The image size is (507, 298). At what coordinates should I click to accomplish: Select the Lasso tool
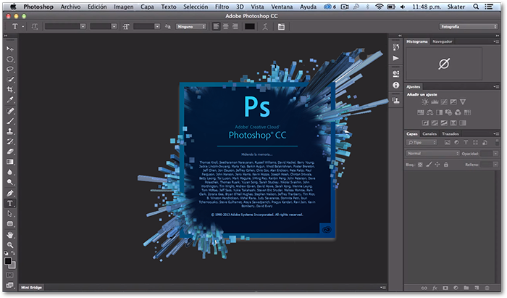tap(10, 69)
